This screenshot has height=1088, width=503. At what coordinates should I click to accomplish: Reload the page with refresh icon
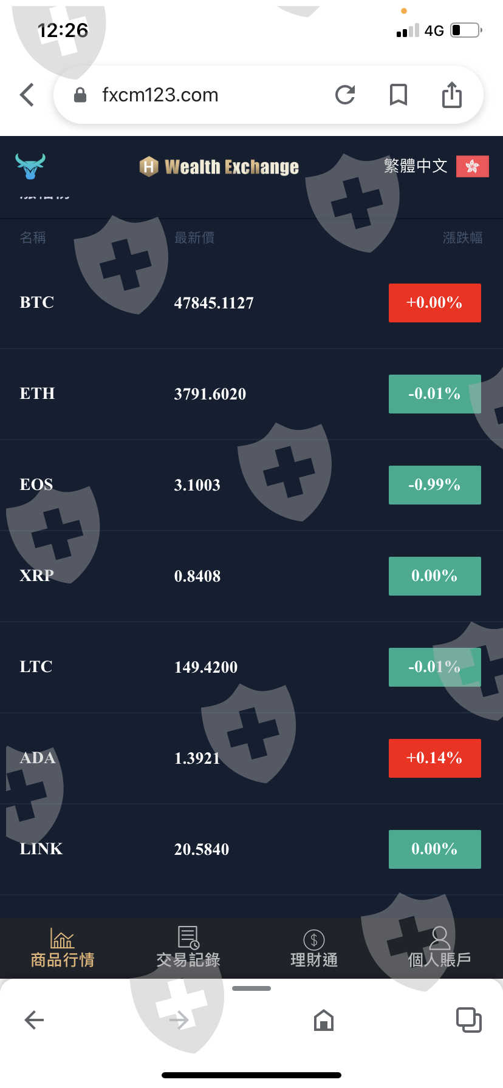click(x=345, y=95)
